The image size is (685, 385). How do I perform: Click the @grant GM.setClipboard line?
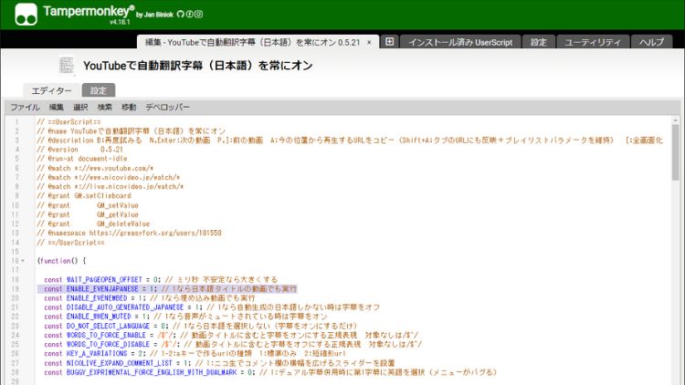pyautogui.click(x=84, y=195)
